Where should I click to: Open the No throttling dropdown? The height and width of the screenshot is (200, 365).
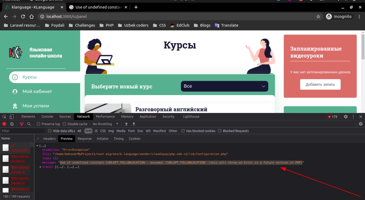pos(106,124)
